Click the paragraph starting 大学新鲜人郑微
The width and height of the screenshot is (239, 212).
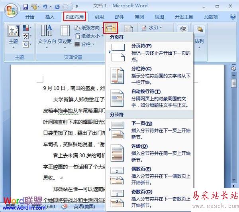point(78,99)
